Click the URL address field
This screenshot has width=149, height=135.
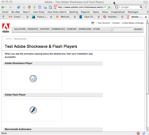click(80, 7)
